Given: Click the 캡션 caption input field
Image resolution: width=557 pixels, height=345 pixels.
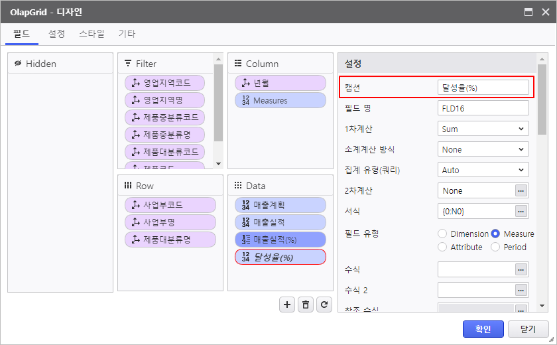Looking at the screenshot, I should (483, 88).
